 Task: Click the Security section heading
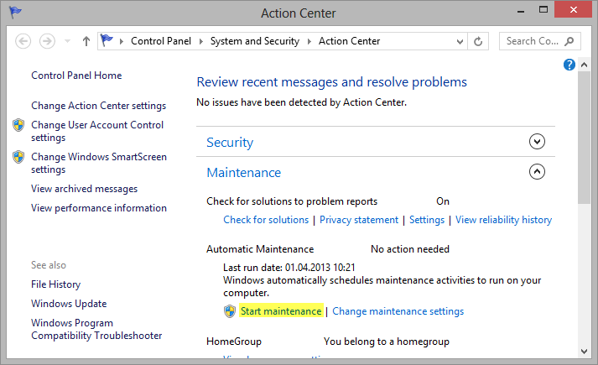(230, 143)
